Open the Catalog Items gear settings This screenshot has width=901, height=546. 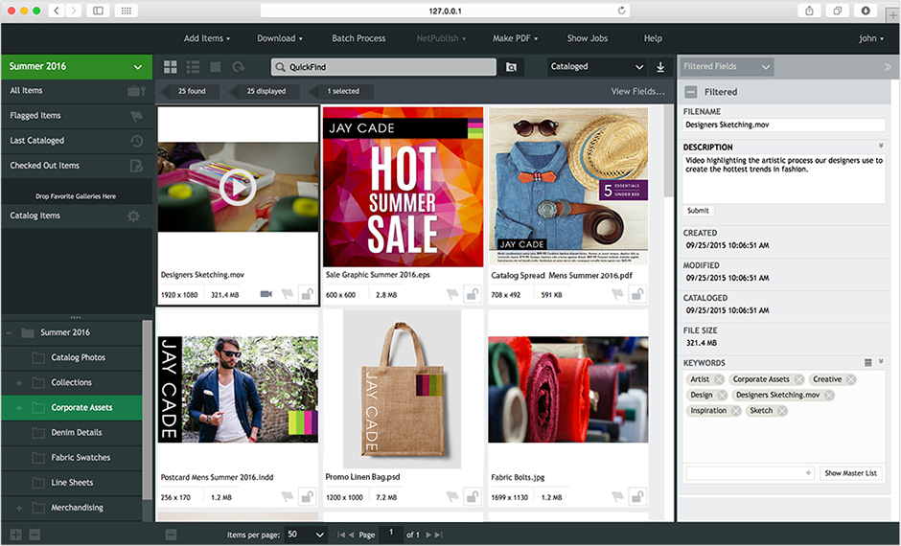[x=133, y=216]
